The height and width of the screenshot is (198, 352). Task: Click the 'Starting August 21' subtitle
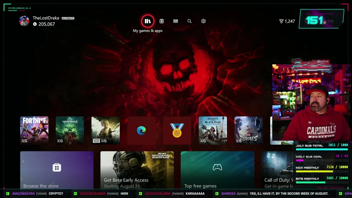pyautogui.click(x=122, y=186)
